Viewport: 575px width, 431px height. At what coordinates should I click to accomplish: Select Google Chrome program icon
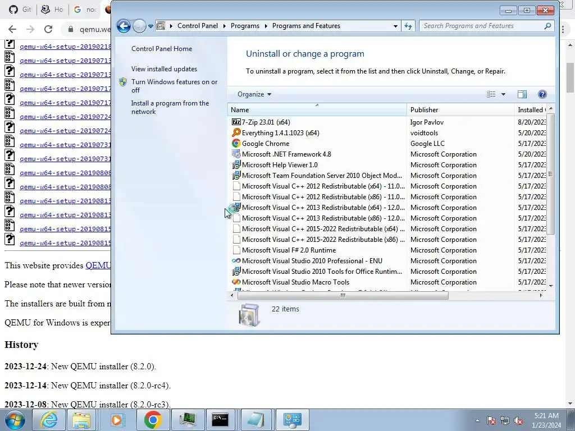pyautogui.click(x=236, y=143)
